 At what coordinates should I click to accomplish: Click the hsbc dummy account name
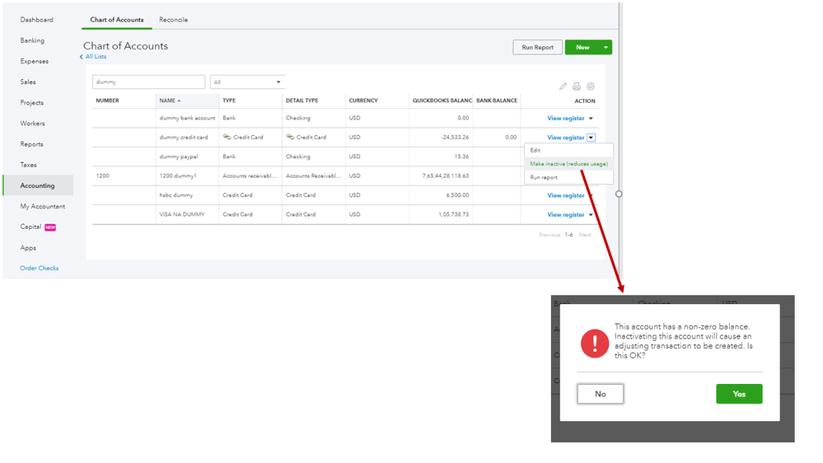[x=175, y=195]
